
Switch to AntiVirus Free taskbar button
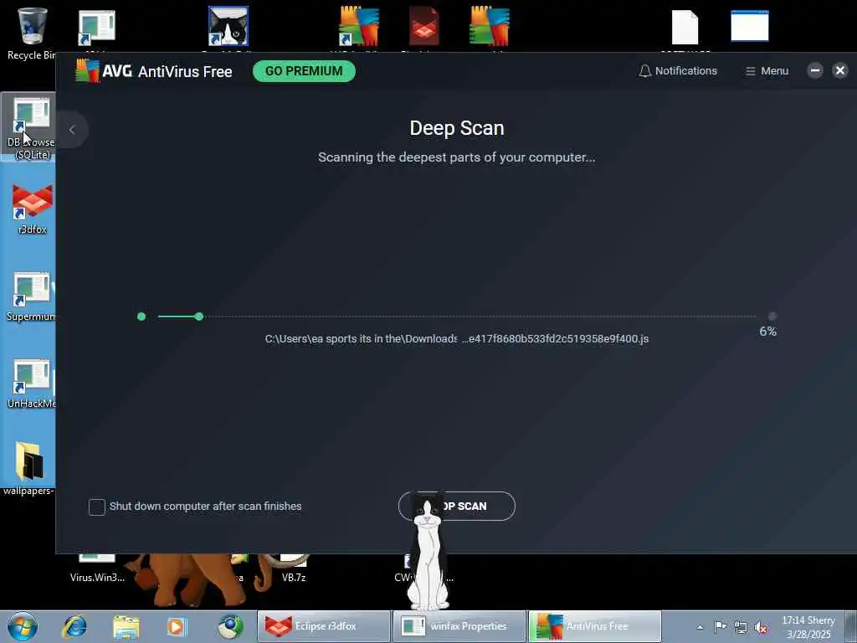[595, 626]
